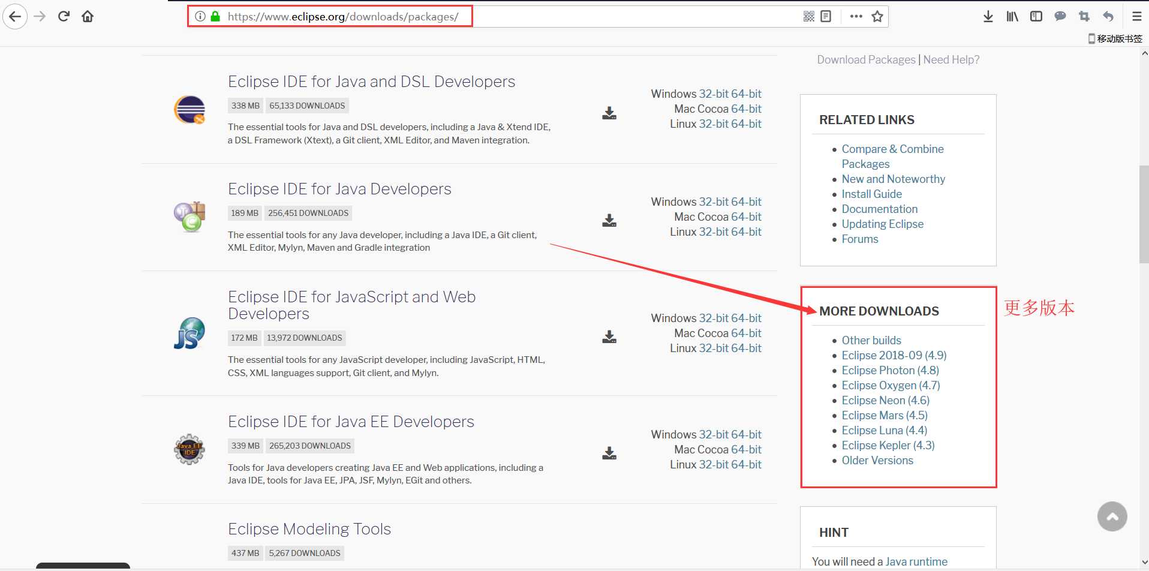Click the browser forward arrow
The width and height of the screenshot is (1149, 571).
point(40,16)
